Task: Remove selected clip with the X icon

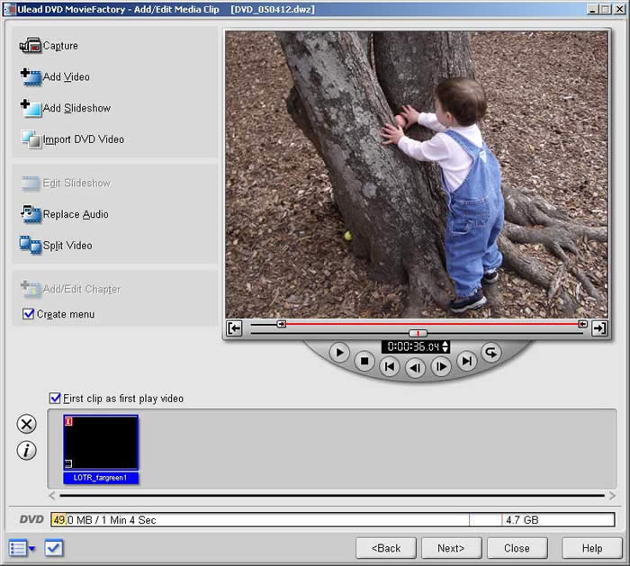Action: tap(27, 425)
